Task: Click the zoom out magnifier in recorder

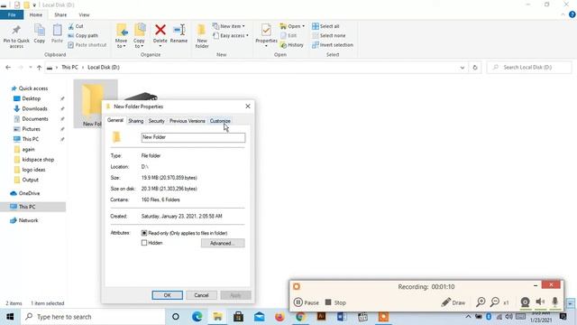Action: [495, 302]
